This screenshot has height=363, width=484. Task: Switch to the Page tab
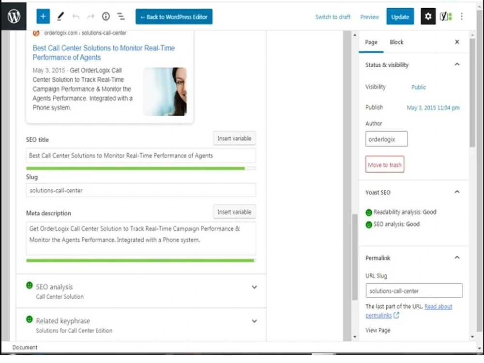point(371,42)
